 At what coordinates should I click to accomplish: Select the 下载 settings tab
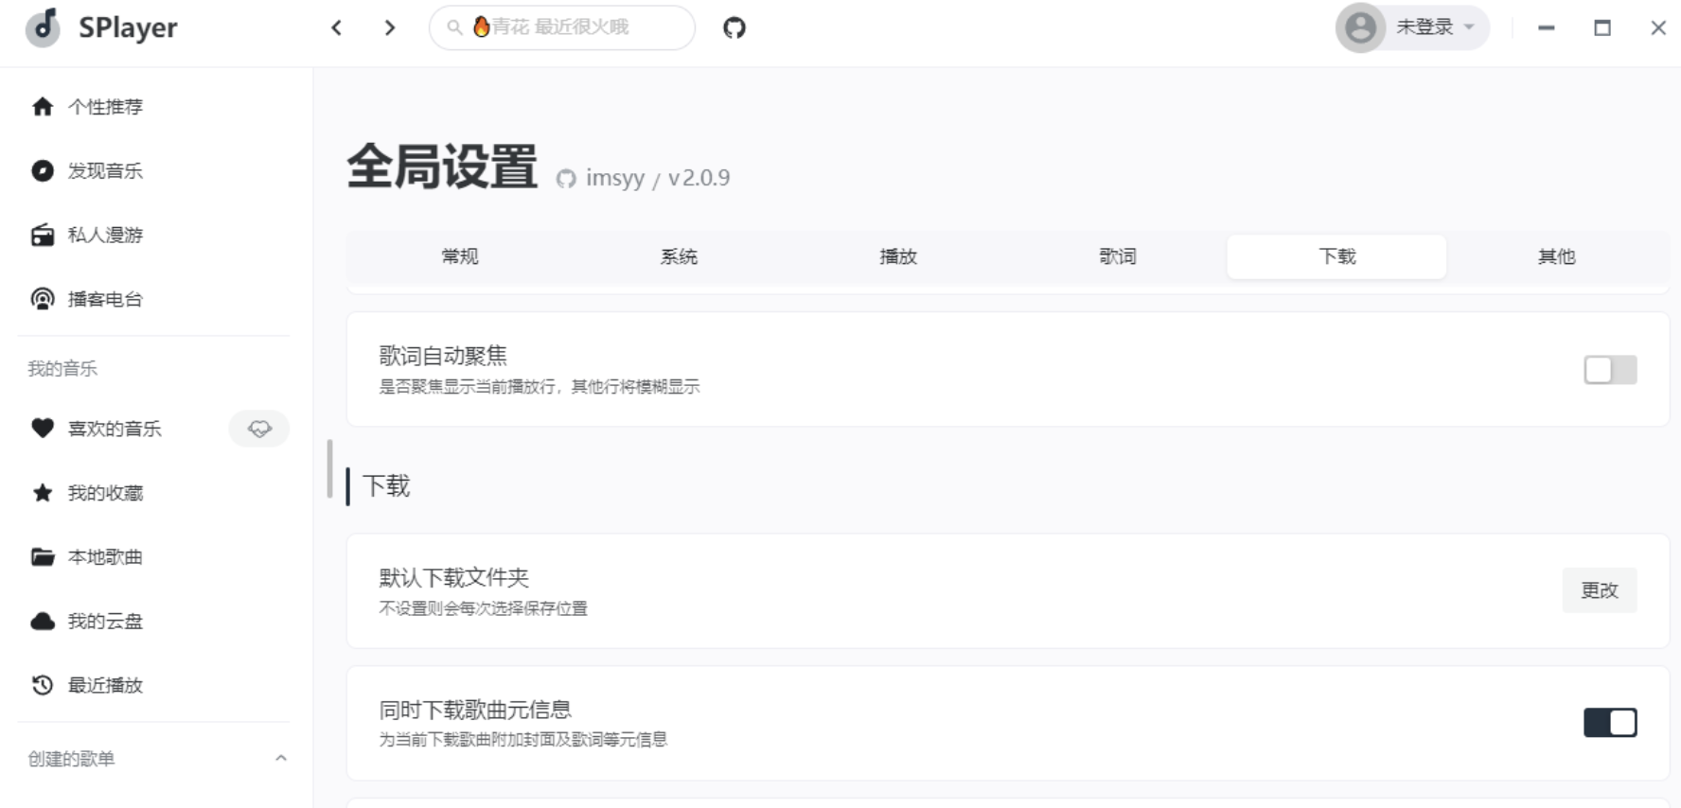click(1336, 256)
